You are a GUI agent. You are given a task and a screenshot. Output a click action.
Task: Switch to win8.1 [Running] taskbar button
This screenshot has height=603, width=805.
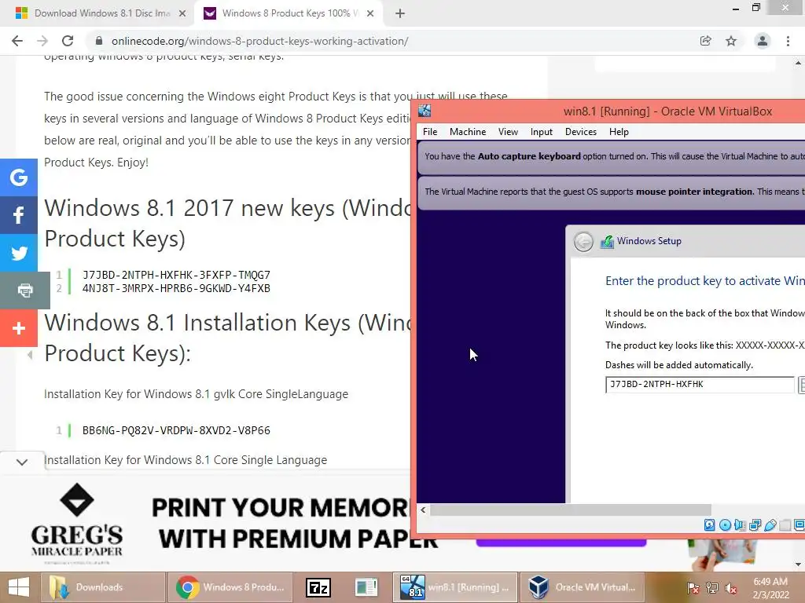tap(455, 587)
